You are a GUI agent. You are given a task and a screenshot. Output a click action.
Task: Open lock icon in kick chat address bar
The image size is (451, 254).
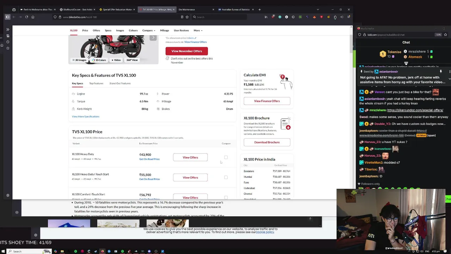pos(365,35)
